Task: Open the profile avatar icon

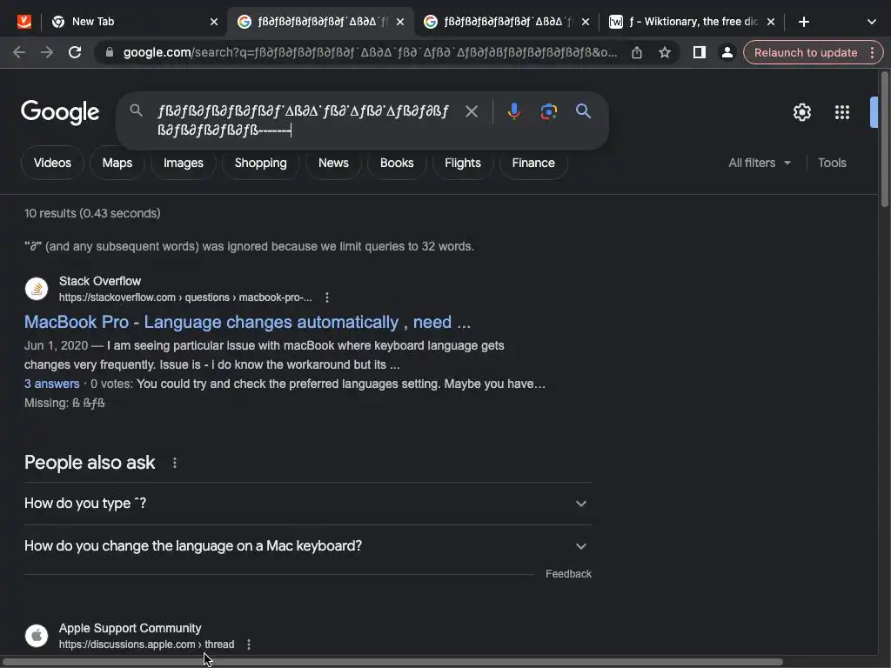Action: tap(727, 52)
